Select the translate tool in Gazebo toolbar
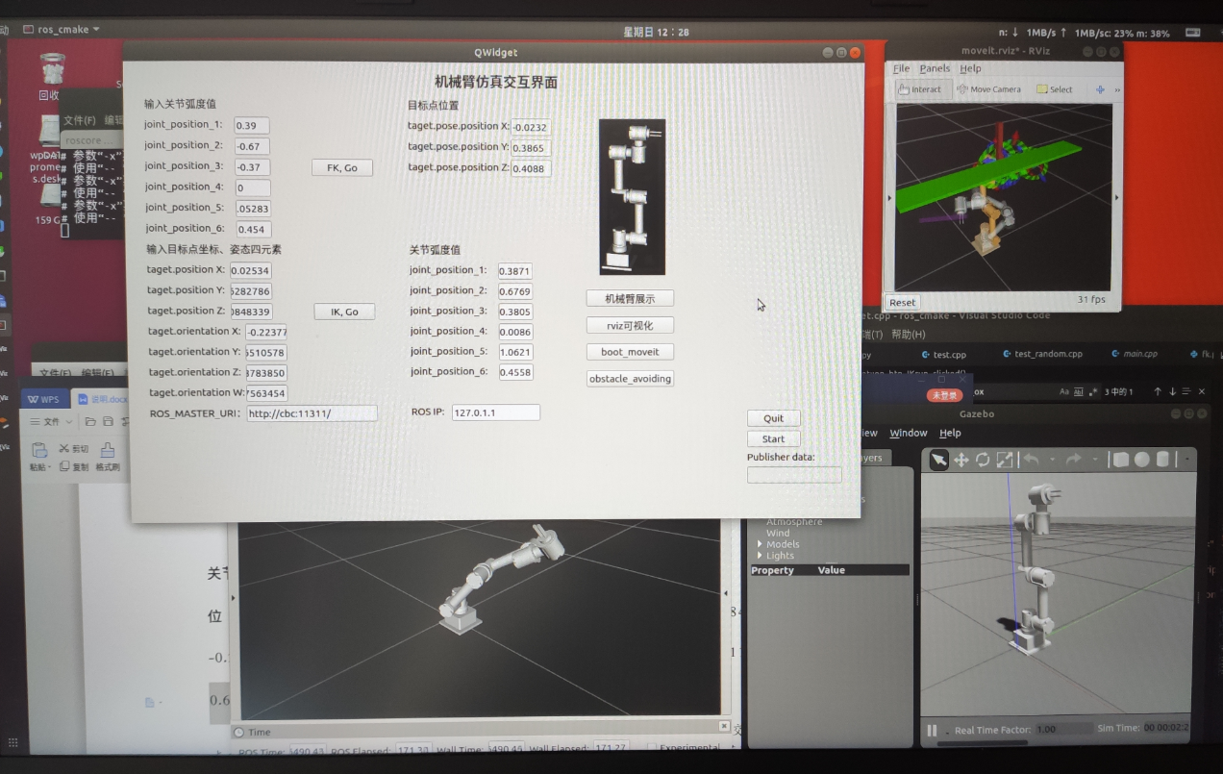 (x=961, y=460)
